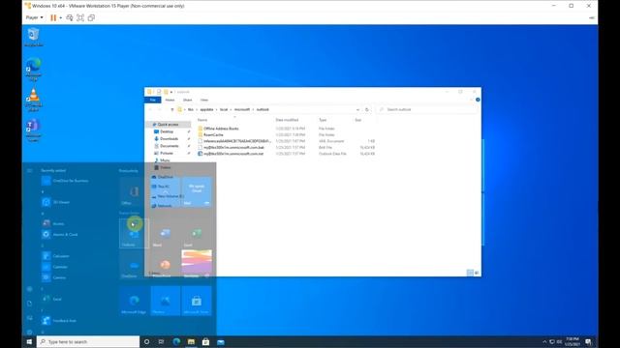This screenshot has height=348, width=620.
Task: Click Send Ctrl+Alt+Del icon in VMware toolbar
Action: click(70, 17)
